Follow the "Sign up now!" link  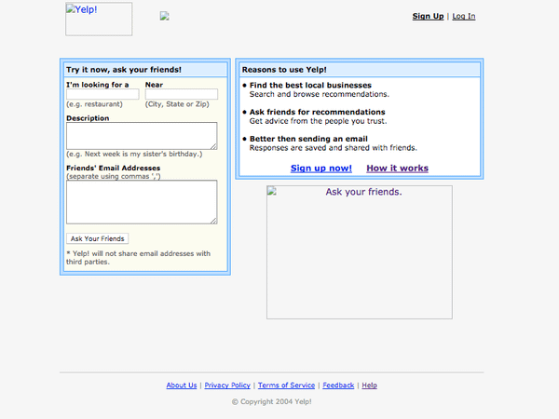click(x=320, y=169)
